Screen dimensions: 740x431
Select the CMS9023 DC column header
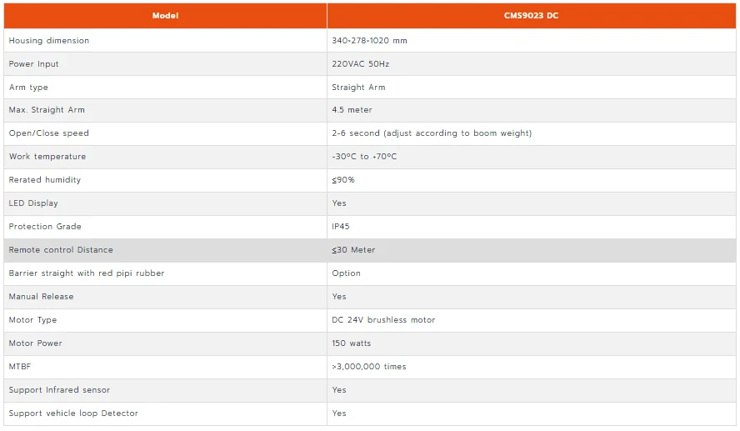[532, 16]
